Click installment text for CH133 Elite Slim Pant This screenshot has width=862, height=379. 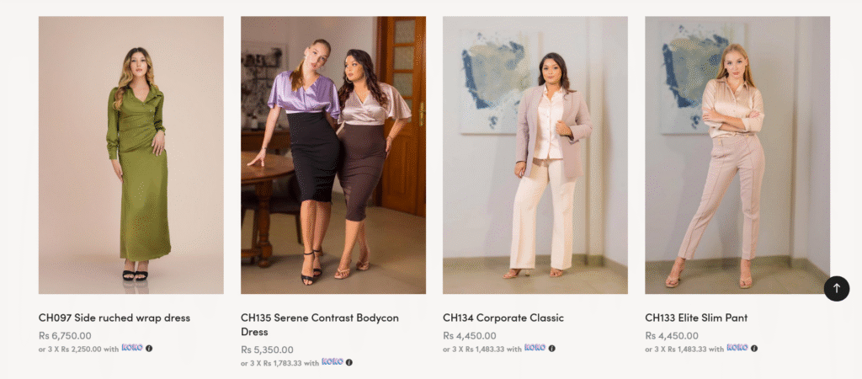[x=684, y=349]
